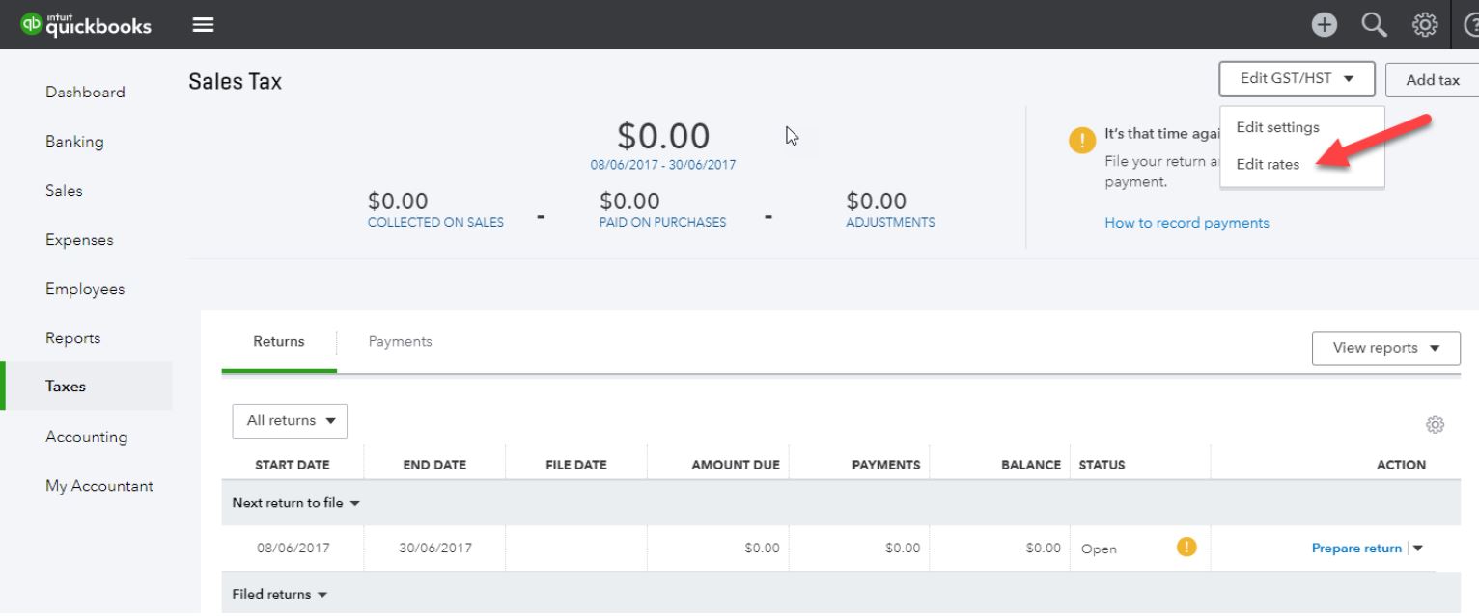Click the Add tax button
This screenshot has width=1479, height=616.
point(1432,80)
